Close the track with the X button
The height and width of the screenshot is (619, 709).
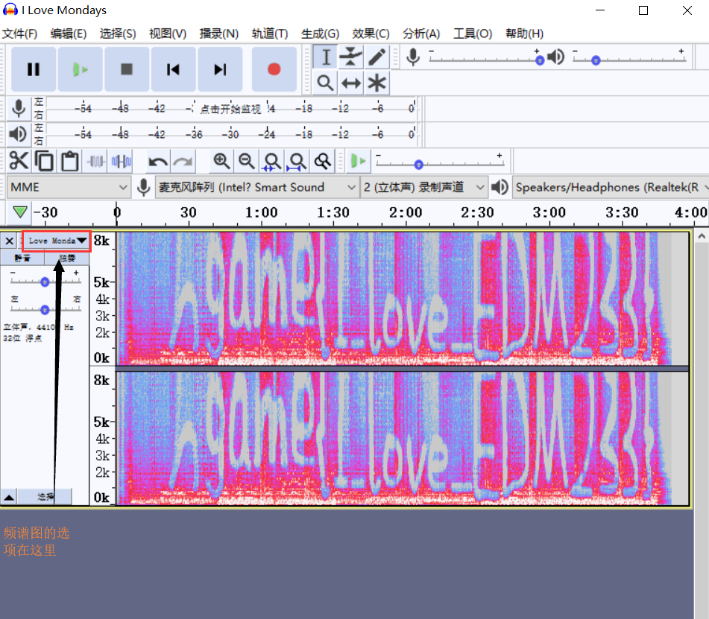pos(10,241)
